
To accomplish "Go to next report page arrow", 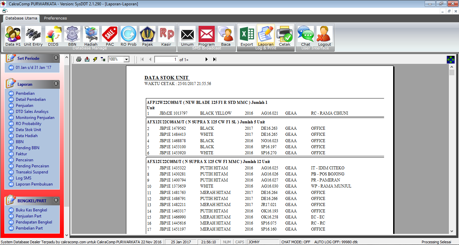I will (207, 59).
